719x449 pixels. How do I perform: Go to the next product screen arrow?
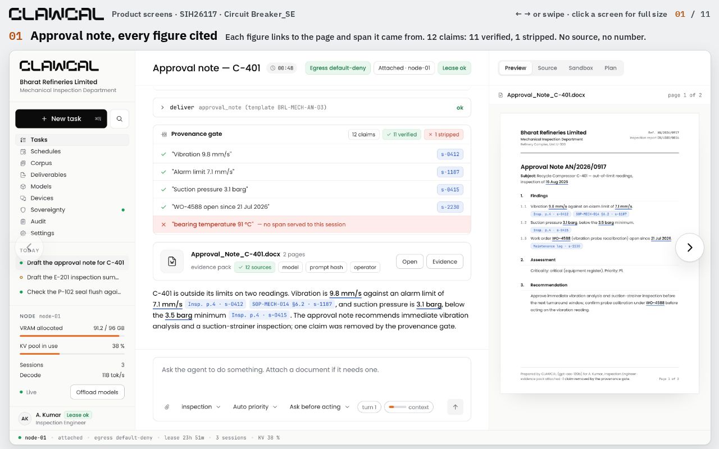coord(690,248)
